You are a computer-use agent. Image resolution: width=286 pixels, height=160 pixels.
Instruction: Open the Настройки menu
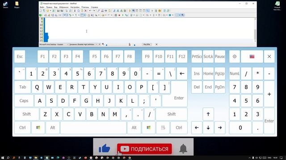coord(75,7)
